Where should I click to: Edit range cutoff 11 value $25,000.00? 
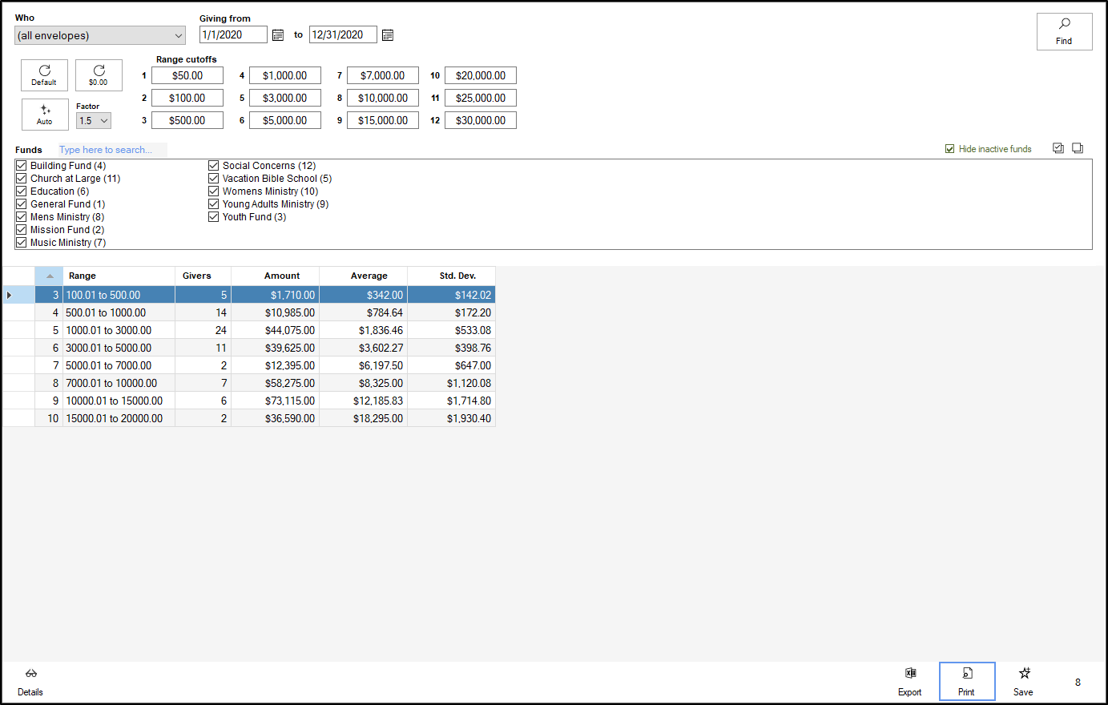pyautogui.click(x=481, y=98)
